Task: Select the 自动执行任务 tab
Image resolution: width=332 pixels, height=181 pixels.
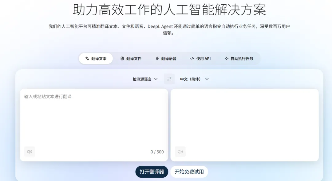Action: tap(239, 59)
